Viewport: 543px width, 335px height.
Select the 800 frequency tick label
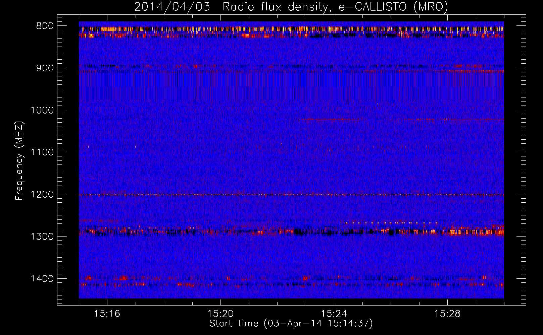tap(44, 26)
